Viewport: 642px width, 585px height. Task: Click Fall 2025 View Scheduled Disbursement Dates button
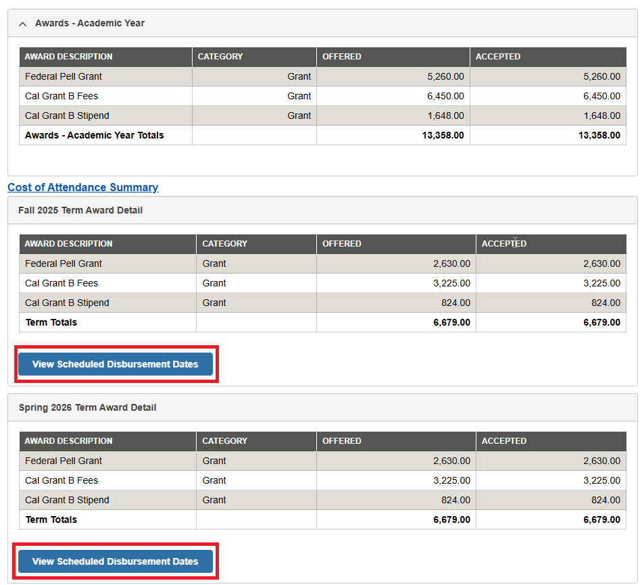click(116, 364)
